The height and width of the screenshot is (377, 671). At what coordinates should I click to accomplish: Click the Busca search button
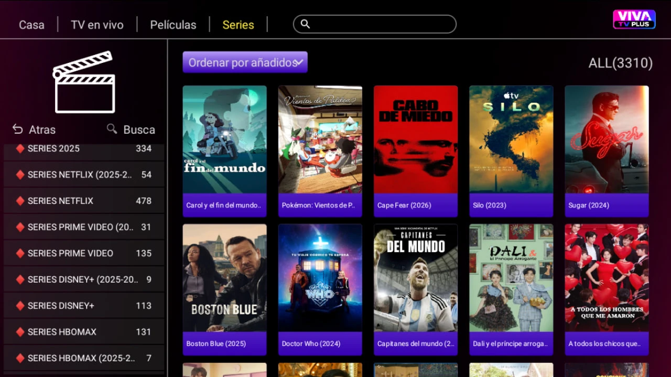131,129
